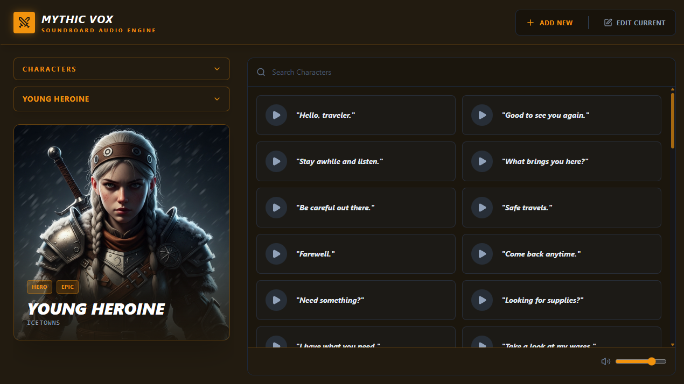Click the Mythic Vox crossed-swords logo

click(x=24, y=23)
